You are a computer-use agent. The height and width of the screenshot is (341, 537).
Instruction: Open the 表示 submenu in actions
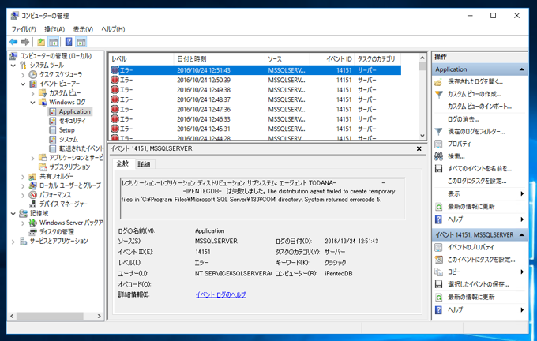point(454,193)
